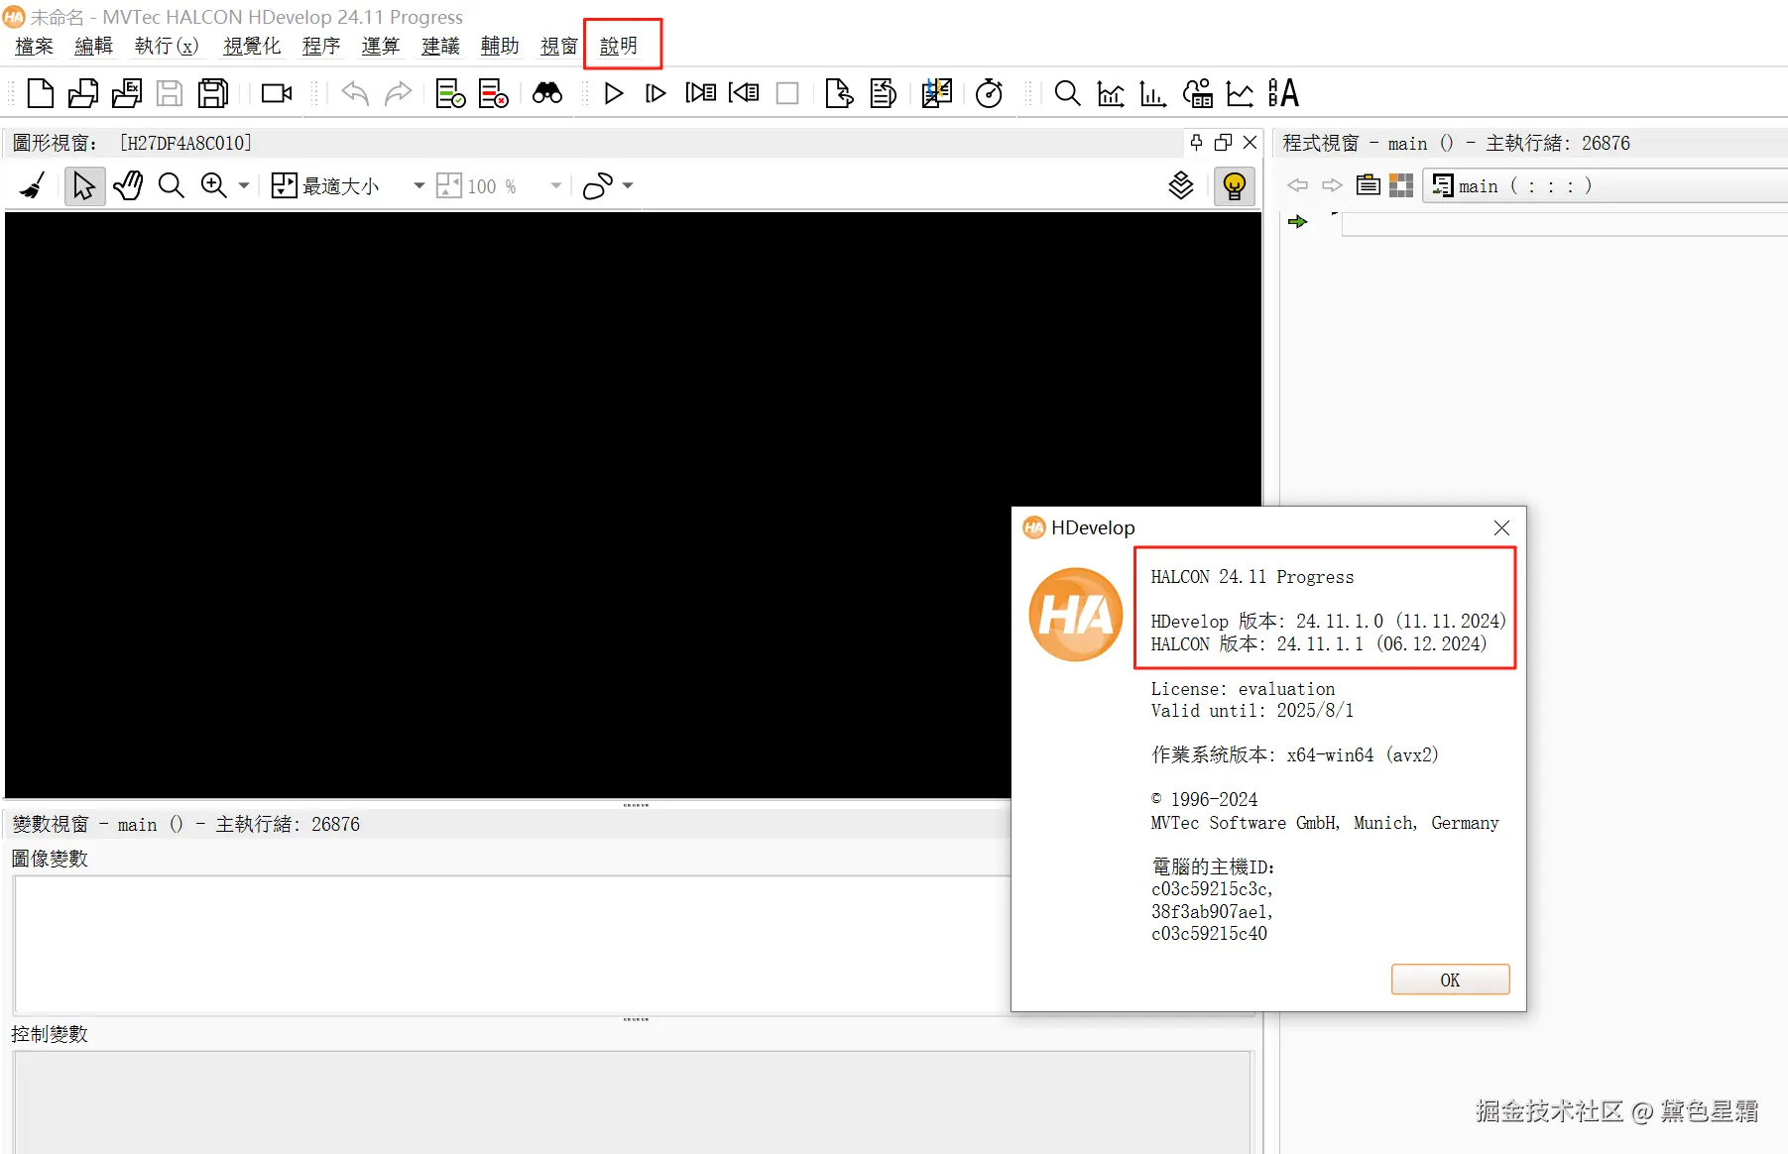This screenshot has height=1154, width=1788.
Task: Open the Profiler stopwatch icon
Action: tap(989, 93)
